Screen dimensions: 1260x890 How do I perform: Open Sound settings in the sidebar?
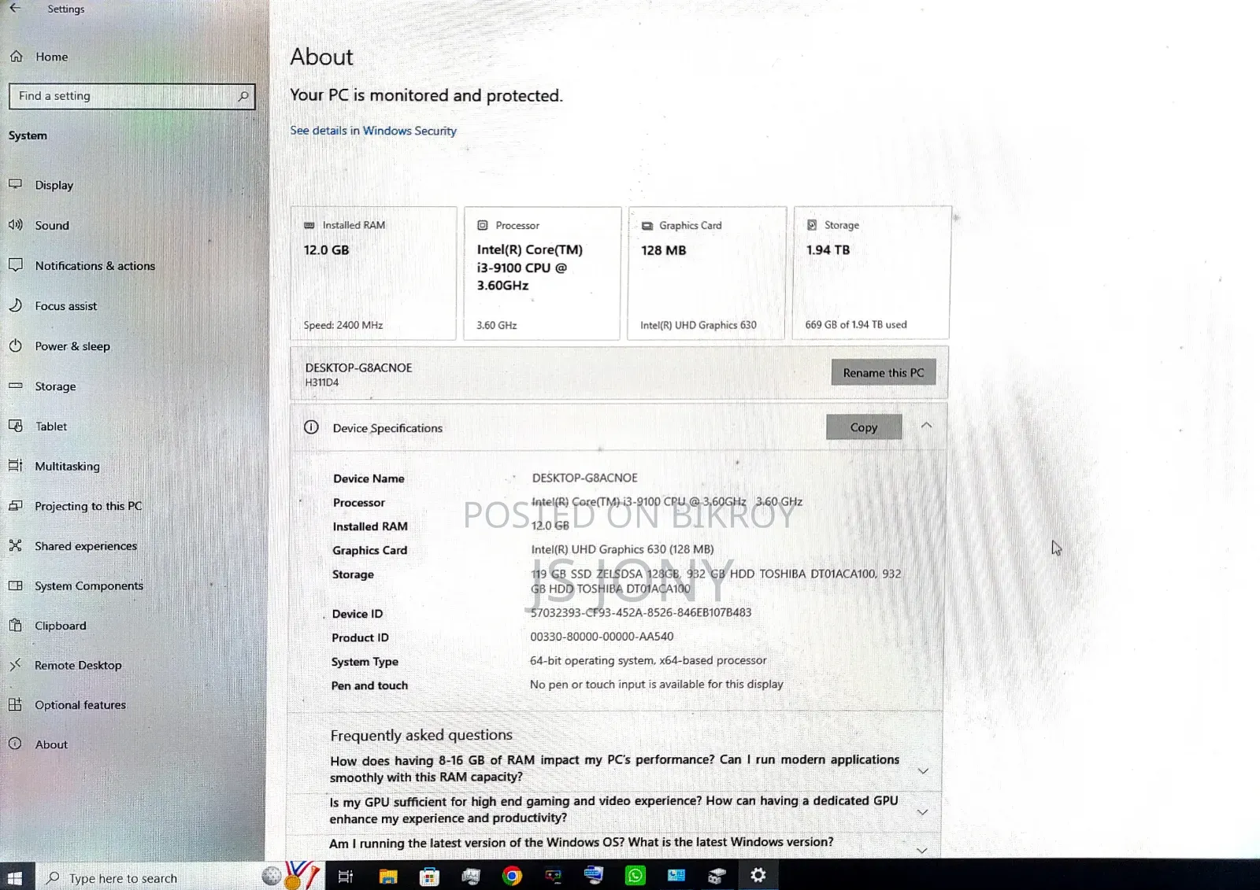pos(52,225)
